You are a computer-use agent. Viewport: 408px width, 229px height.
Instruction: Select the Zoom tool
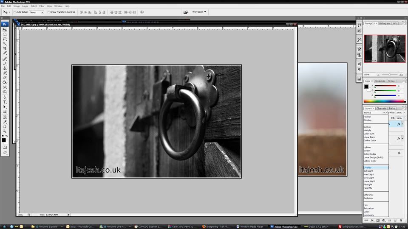click(5, 131)
